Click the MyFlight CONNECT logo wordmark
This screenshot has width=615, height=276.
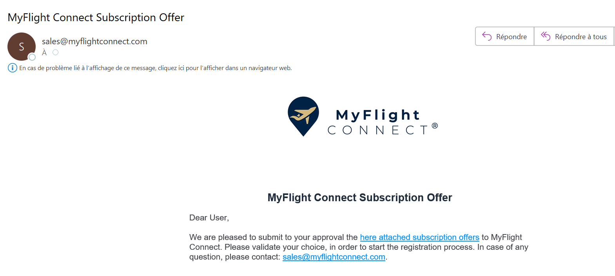[377, 122]
